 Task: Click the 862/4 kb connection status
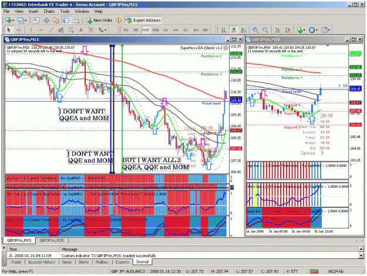click(335, 271)
